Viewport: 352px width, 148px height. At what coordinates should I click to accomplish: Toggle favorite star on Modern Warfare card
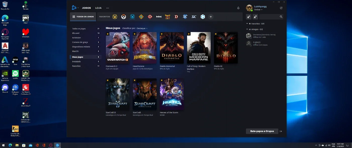click(189, 34)
